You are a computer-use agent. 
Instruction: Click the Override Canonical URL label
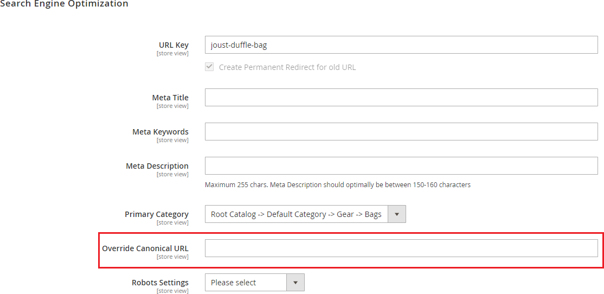tap(145, 248)
